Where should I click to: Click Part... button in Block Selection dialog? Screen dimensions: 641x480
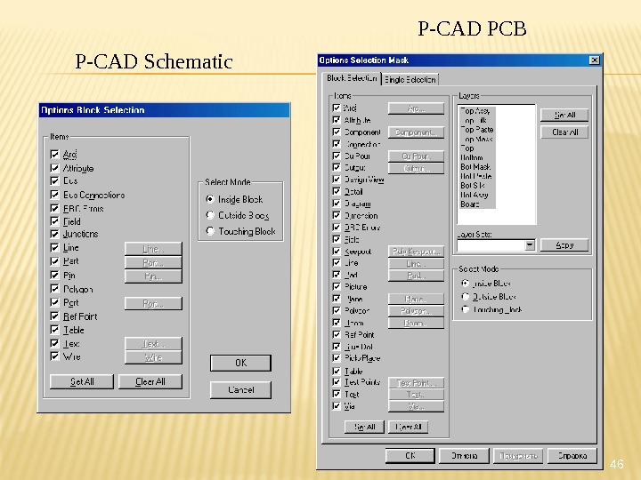[x=153, y=262]
